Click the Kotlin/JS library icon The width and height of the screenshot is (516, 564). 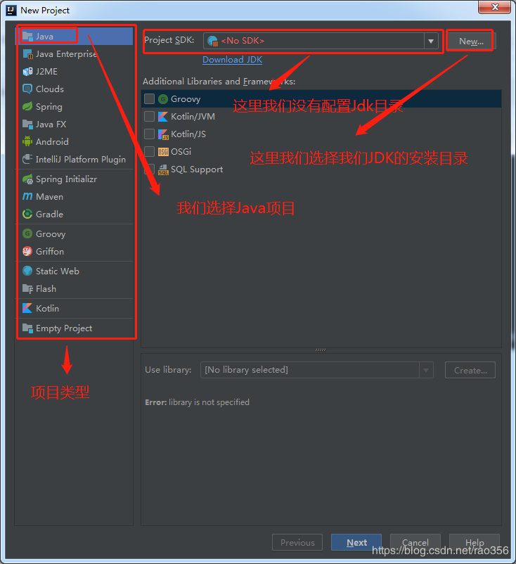click(163, 134)
